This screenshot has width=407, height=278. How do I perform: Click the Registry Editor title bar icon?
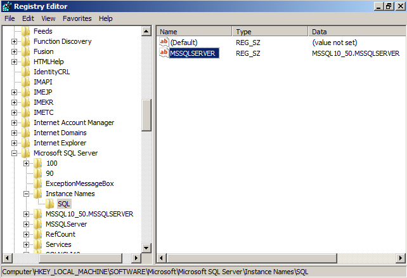7,6
